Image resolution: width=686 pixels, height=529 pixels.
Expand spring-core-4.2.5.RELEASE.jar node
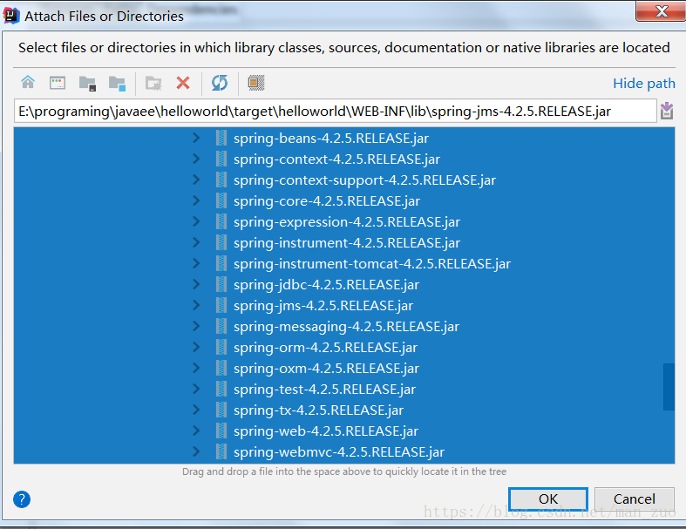[x=196, y=200]
